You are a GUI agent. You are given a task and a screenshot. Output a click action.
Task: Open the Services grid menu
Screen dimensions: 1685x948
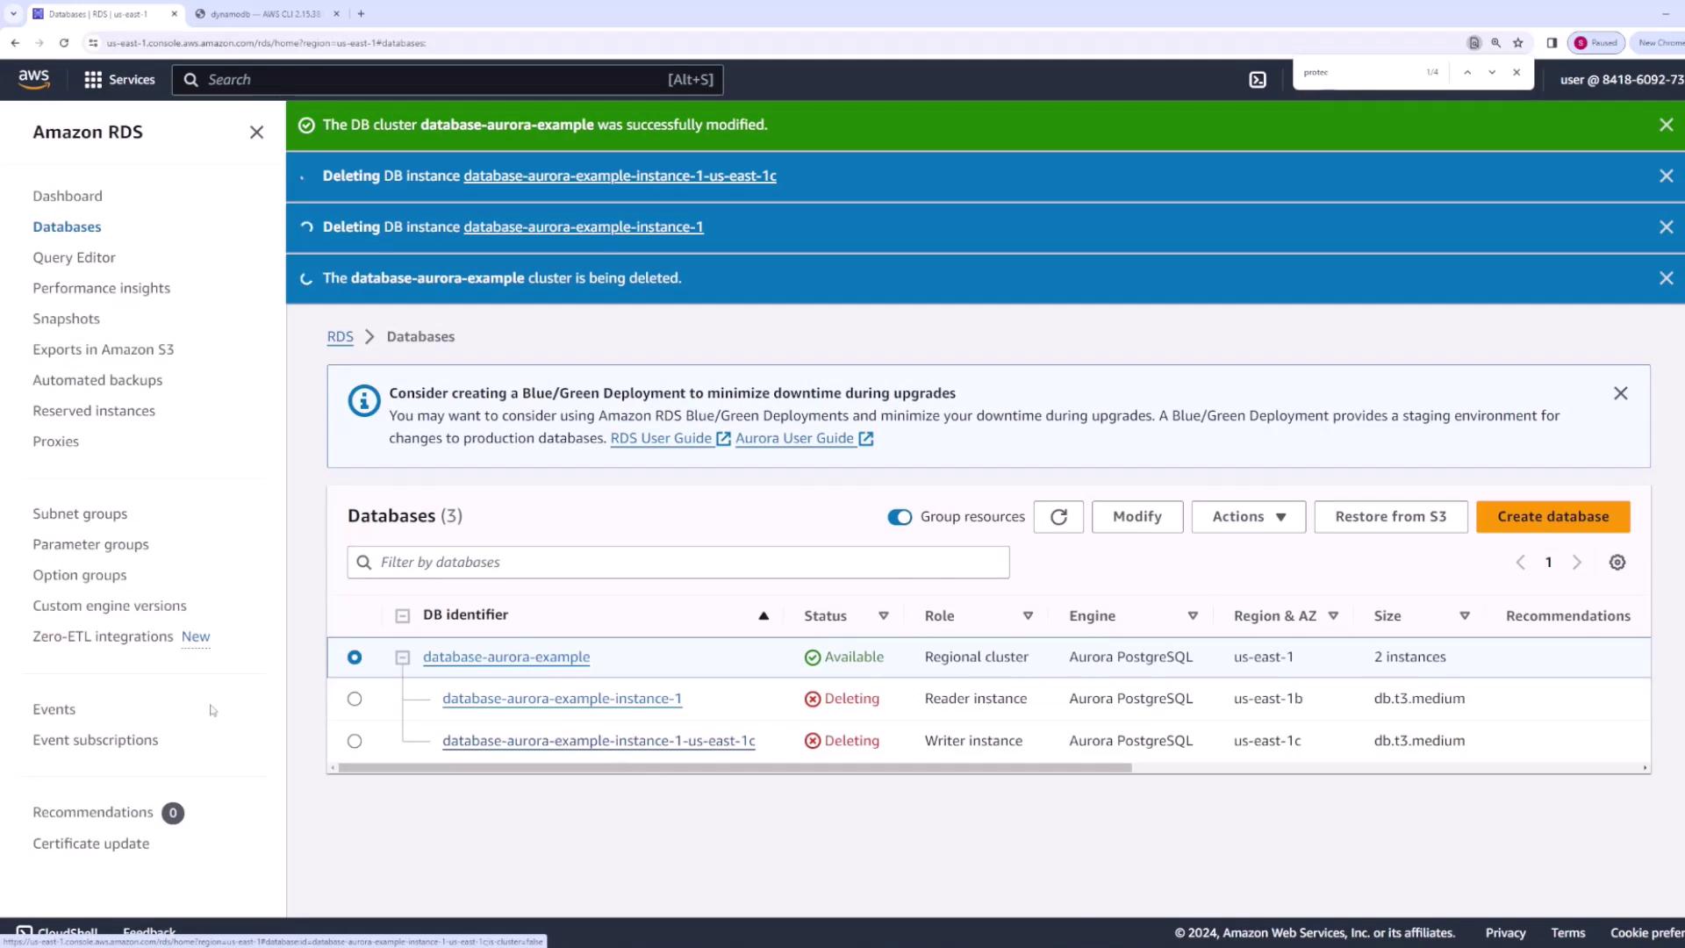pos(119,80)
